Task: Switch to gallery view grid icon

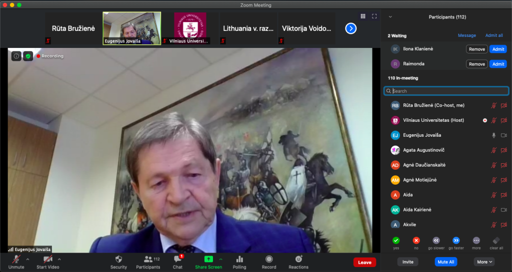Action: click(x=363, y=16)
